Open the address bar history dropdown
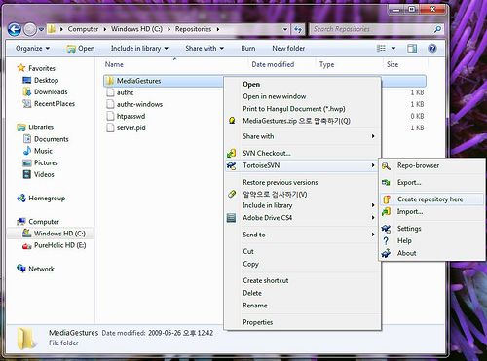This screenshot has width=487, height=361. pyautogui.click(x=285, y=29)
